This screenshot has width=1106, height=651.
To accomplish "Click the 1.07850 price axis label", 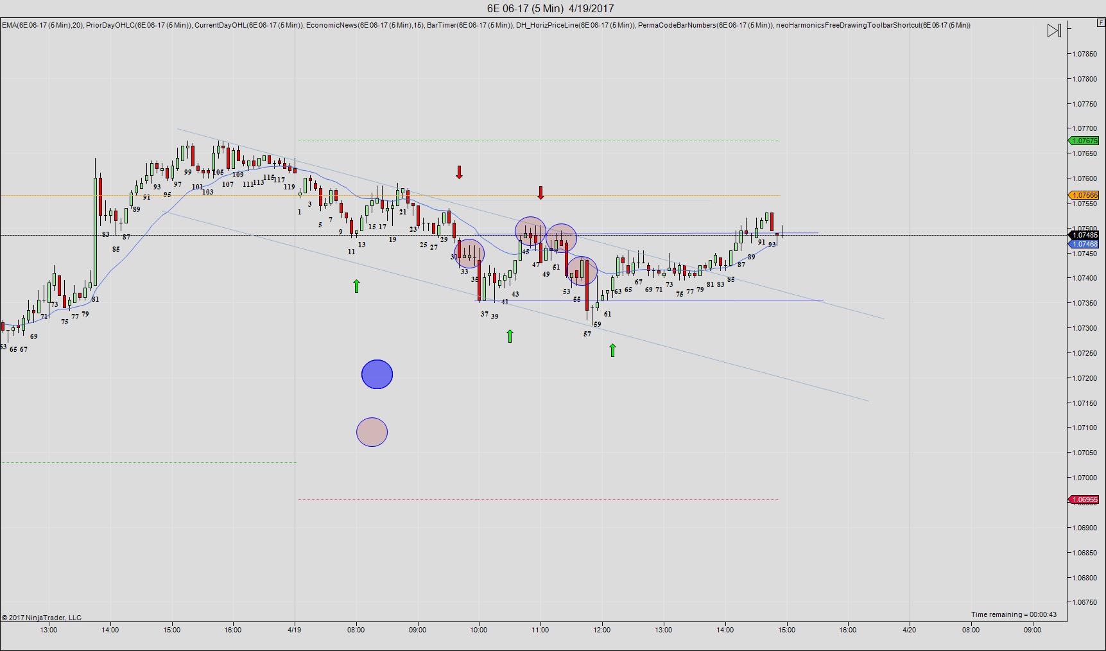I will point(1085,54).
